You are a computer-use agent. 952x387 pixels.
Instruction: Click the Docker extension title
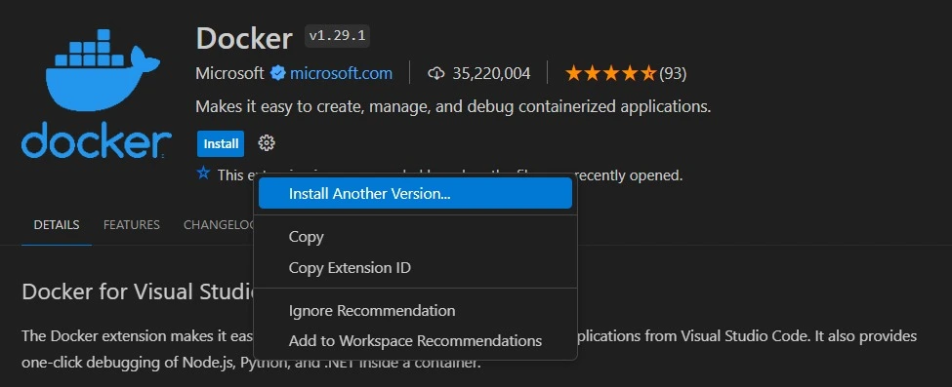pyautogui.click(x=244, y=39)
